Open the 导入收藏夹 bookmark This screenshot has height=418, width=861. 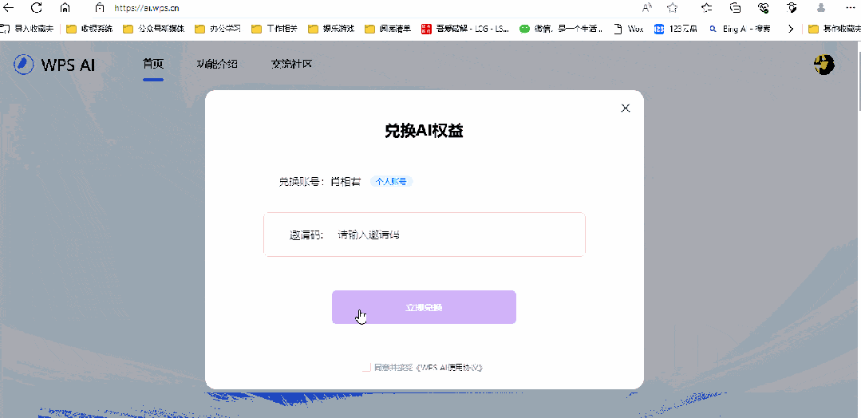(27, 29)
